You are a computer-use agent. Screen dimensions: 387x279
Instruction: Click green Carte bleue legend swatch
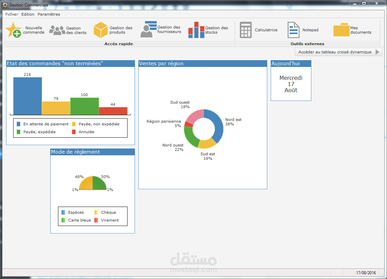click(63, 221)
